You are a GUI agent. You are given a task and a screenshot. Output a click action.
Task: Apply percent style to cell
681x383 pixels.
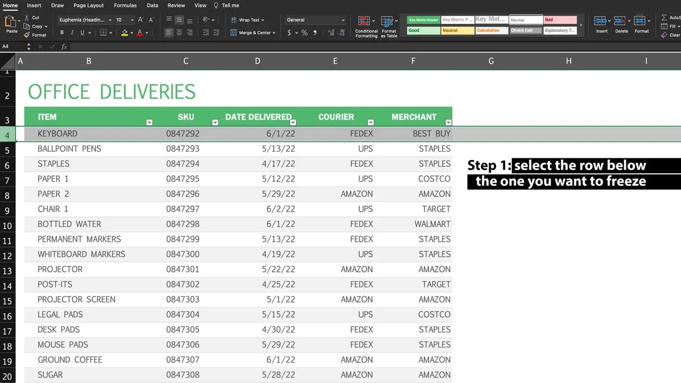[304, 33]
